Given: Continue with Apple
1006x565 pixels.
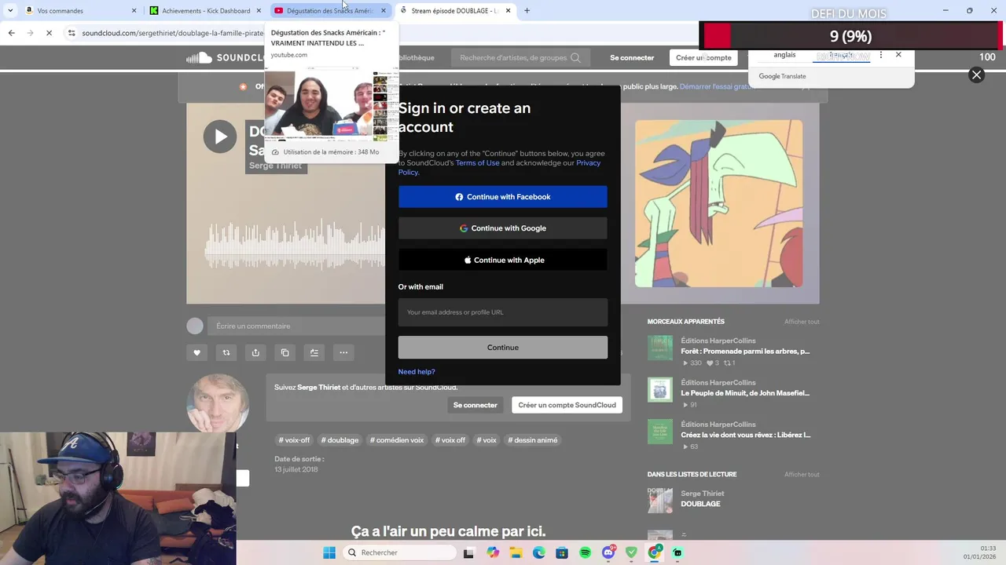Looking at the screenshot, I should point(503,260).
